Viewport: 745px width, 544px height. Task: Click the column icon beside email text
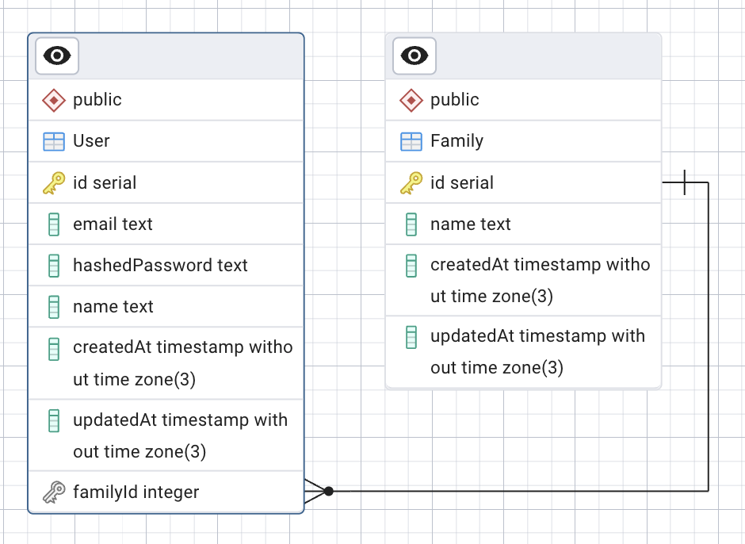[x=54, y=224]
